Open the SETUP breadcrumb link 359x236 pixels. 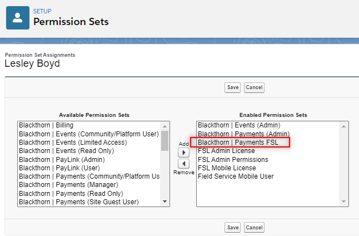point(42,11)
